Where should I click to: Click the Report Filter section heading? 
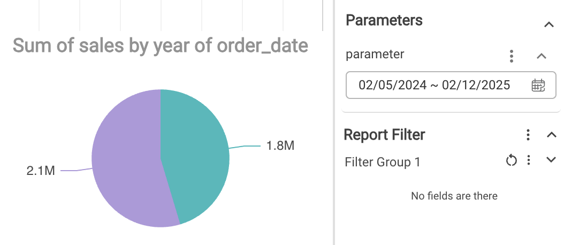point(384,135)
